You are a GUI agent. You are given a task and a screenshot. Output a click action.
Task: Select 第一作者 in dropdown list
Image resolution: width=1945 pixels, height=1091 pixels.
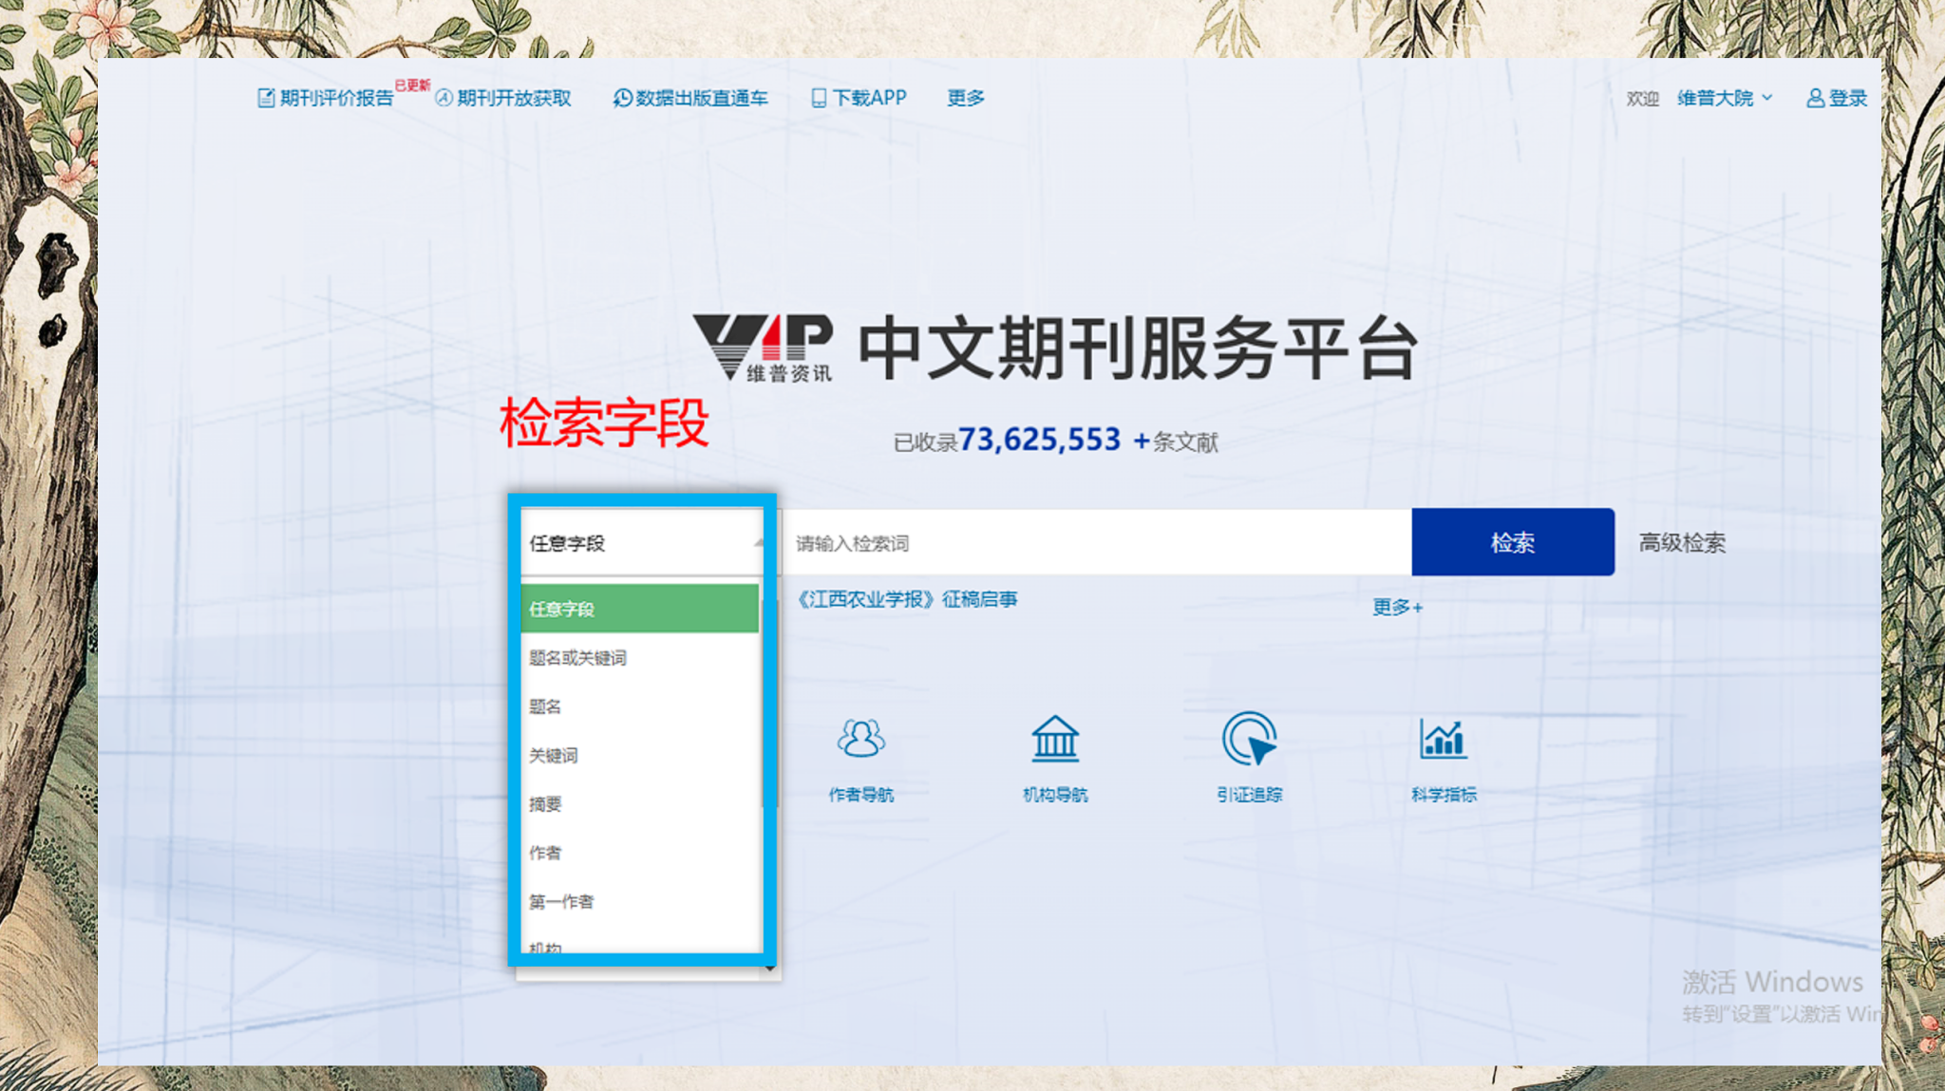pyautogui.click(x=561, y=901)
